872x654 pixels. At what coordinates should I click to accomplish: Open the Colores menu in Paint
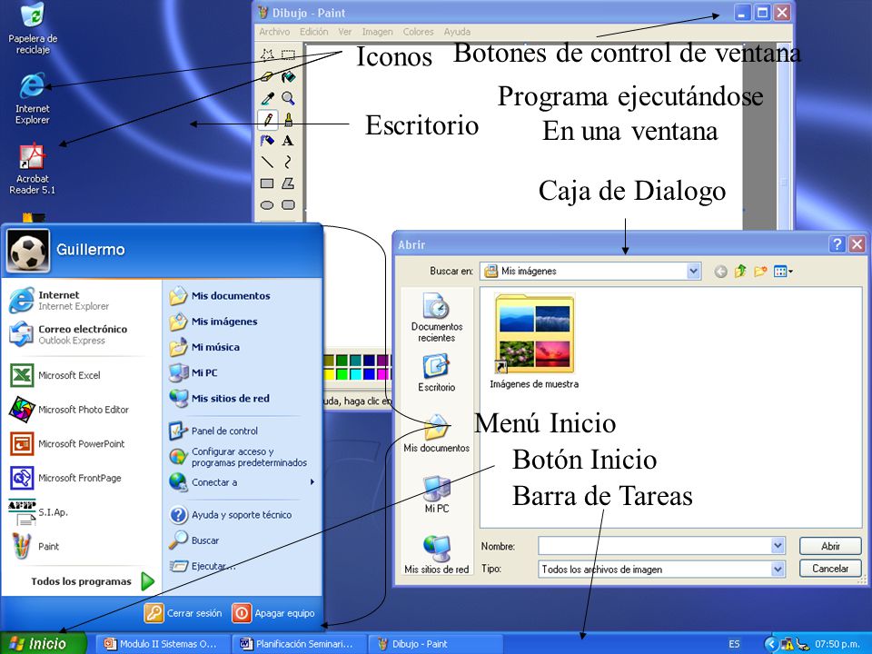coord(418,32)
